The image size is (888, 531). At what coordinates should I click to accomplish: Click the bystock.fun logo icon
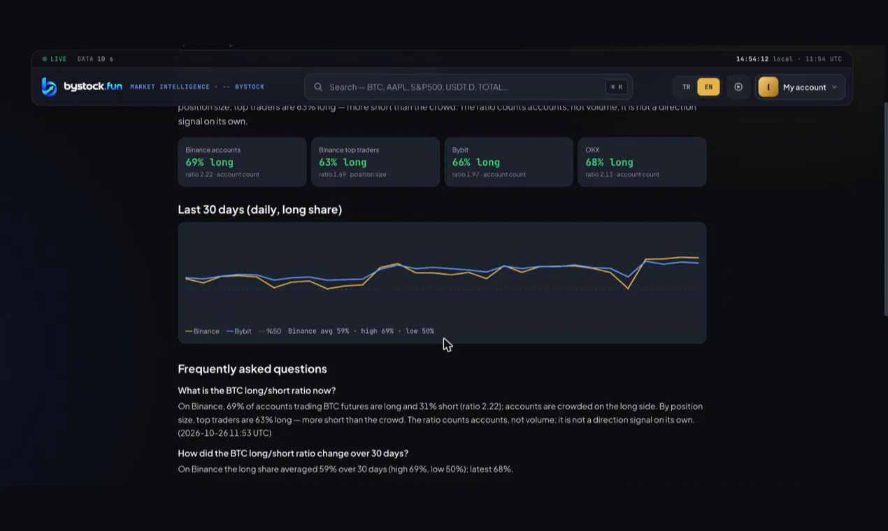click(x=49, y=87)
